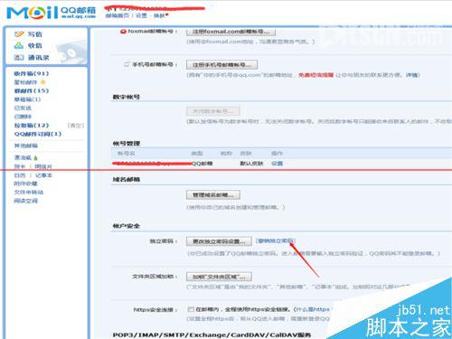
Task: Open QQ邮件订阅(1) in the sidebar
Action: [38, 134]
